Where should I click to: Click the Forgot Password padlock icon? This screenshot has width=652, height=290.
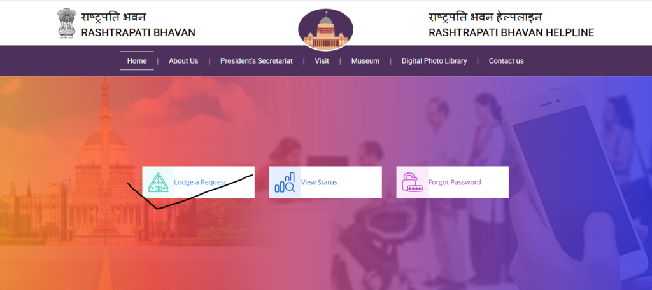tap(412, 183)
